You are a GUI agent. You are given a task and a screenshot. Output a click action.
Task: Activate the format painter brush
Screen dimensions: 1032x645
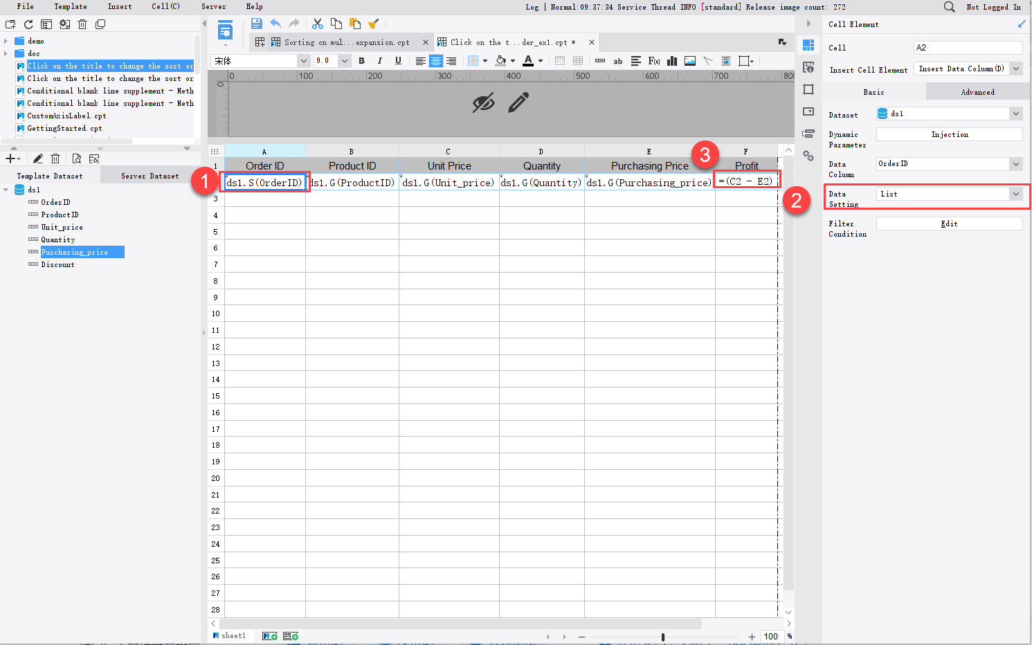pos(374,24)
